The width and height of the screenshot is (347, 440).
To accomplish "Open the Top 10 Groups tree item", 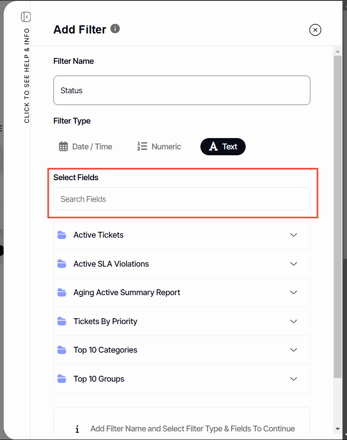I will pos(99,379).
